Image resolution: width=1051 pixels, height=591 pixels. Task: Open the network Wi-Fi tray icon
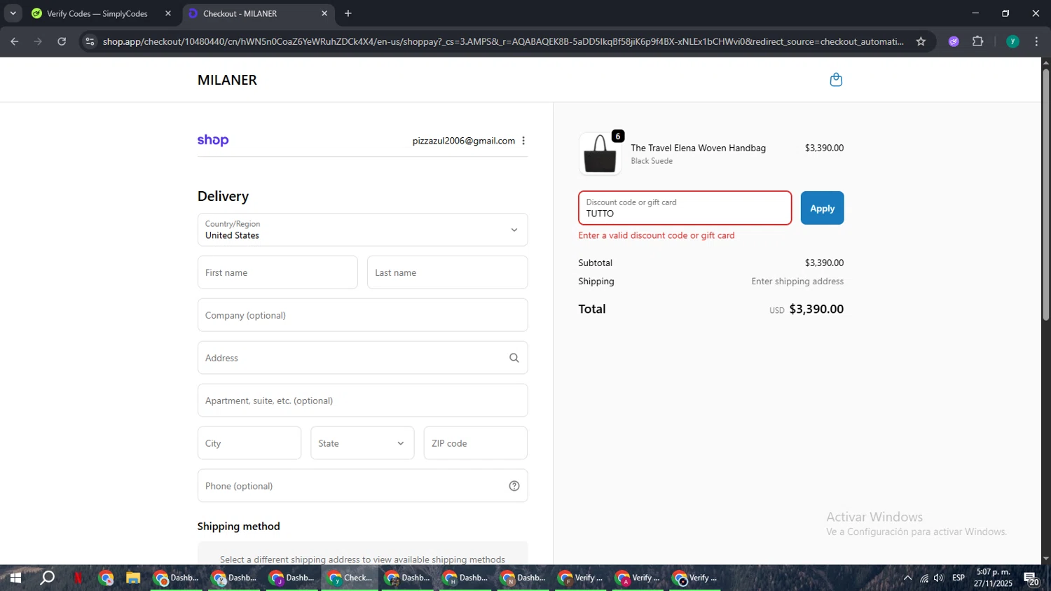coord(924,578)
